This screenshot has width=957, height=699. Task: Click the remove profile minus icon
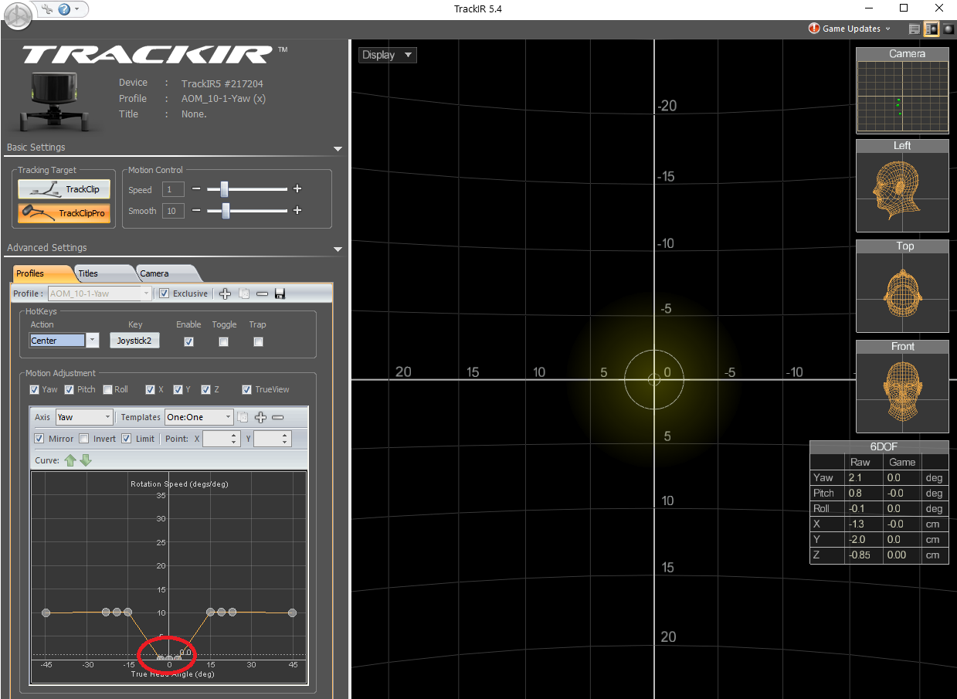(262, 294)
